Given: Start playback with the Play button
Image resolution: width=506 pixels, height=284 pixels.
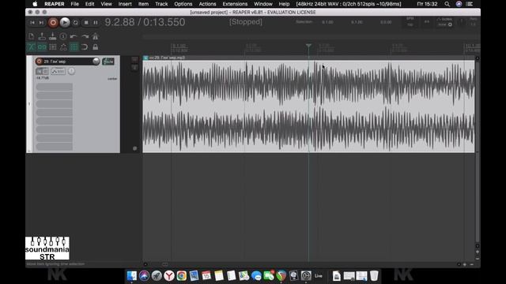Looking at the screenshot, I should tap(65, 22).
